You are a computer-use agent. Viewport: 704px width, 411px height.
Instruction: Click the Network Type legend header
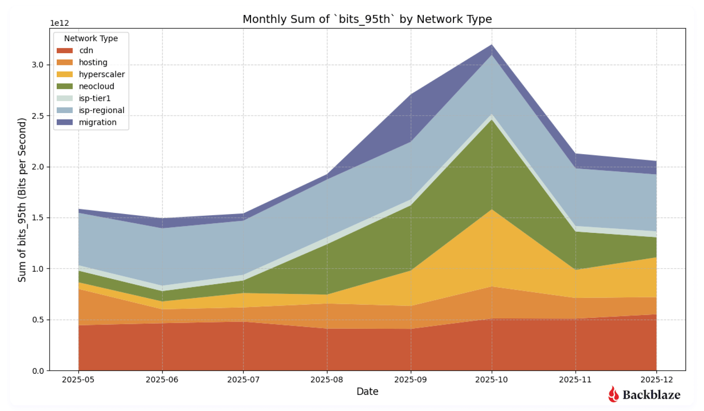click(x=91, y=38)
